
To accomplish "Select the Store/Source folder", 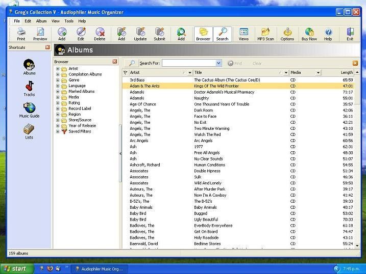I will (80, 120).
